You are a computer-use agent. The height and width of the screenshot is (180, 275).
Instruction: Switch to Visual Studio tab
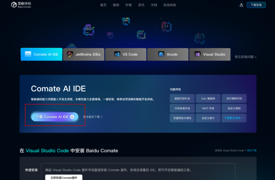[x=210, y=54]
